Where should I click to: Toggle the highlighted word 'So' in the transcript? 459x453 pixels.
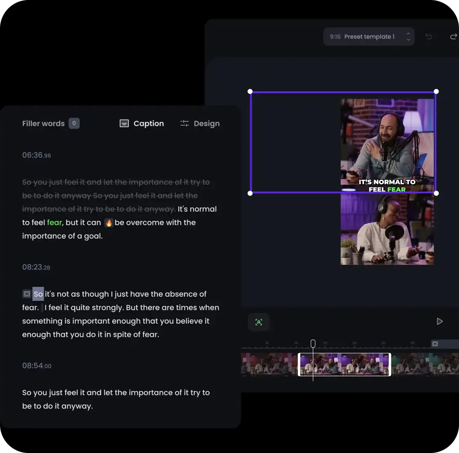tap(38, 293)
